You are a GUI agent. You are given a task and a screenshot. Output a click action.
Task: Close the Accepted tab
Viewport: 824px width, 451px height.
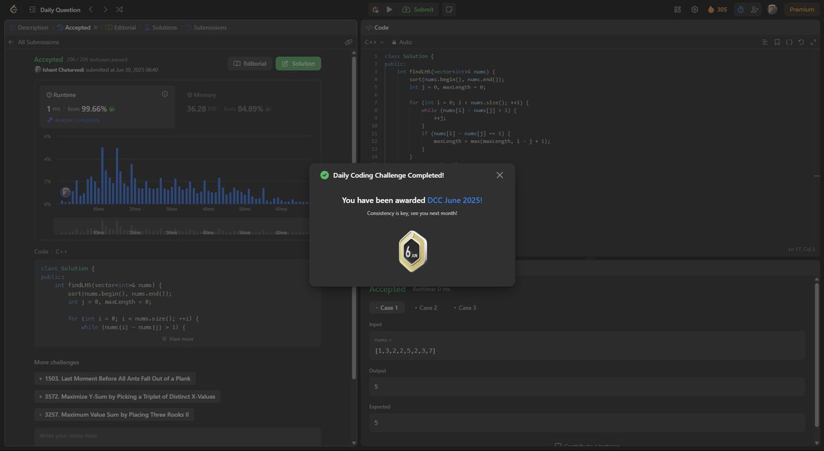[95, 27]
